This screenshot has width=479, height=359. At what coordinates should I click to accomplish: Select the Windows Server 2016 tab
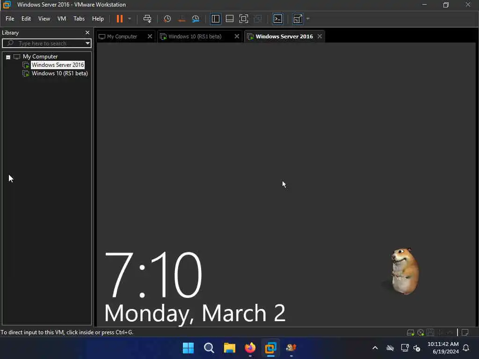pyautogui.click(x=284, y=36)
